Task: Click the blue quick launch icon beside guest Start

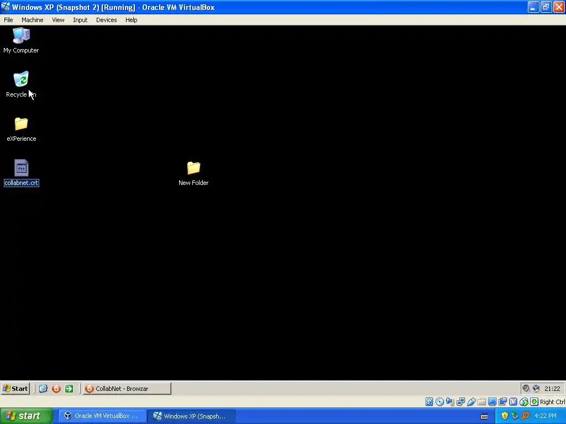Action: 43,389
